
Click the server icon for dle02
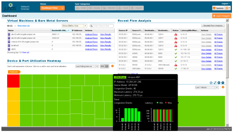point(9,49)
